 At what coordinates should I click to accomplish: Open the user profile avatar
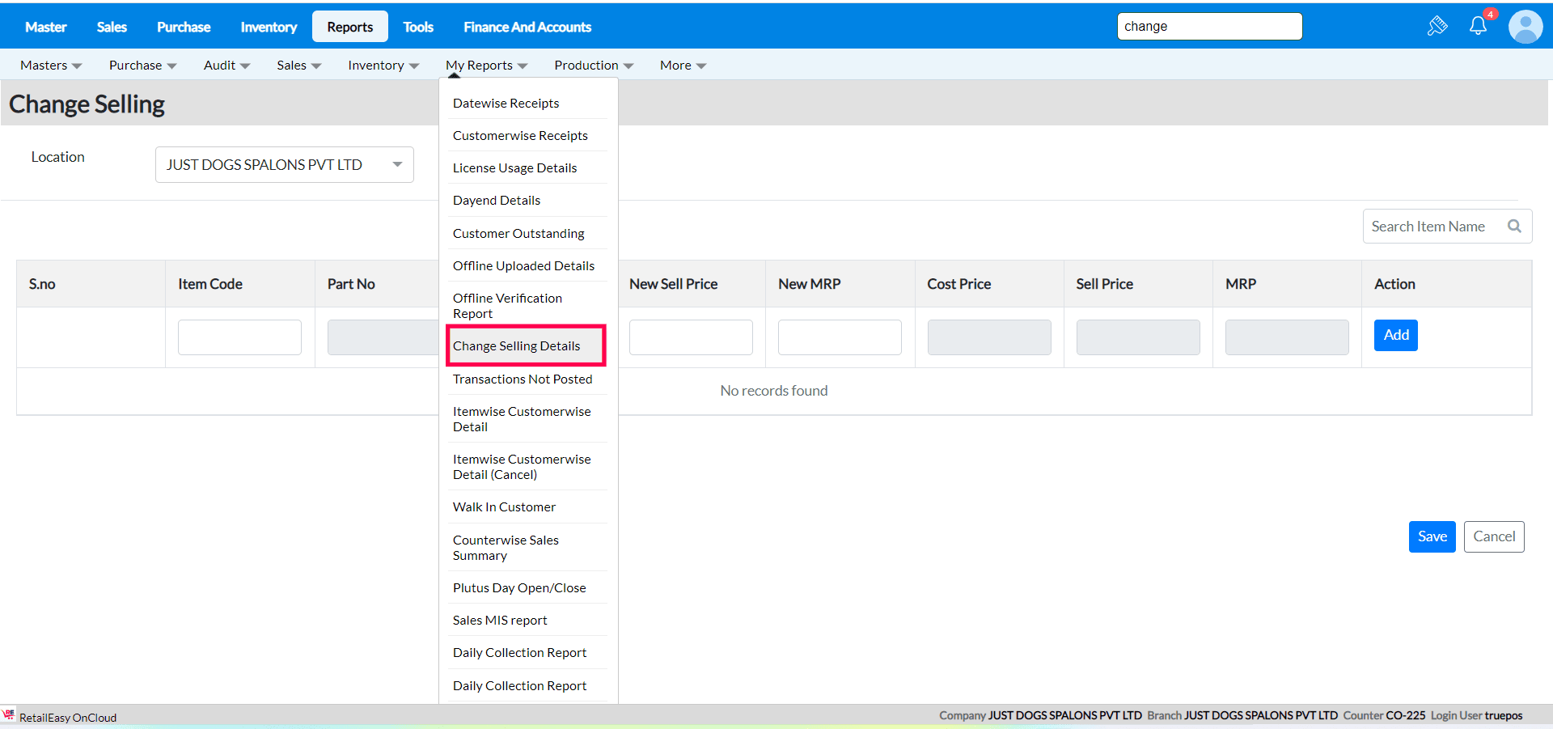(x=1525, y=27)
